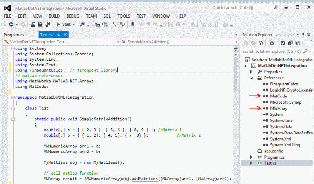
Task: Open the SQL menu
Action: [x=107, y=16]
